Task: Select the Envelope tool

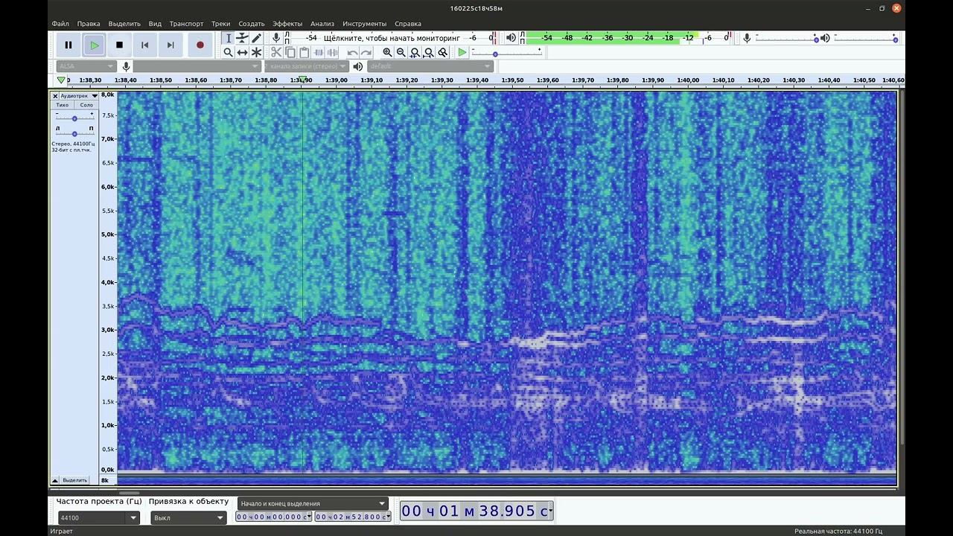Action: pos(242,38)
